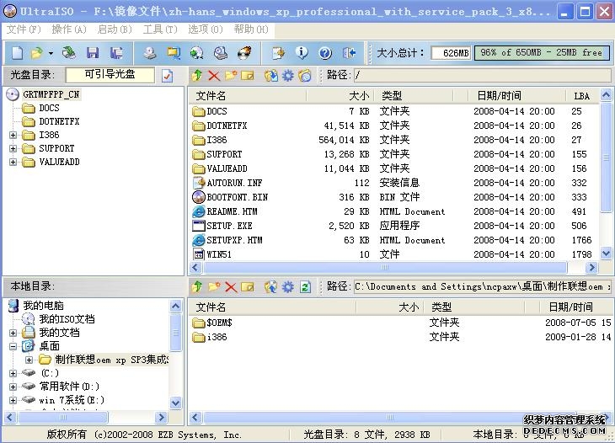
Task: Click the 626MB total size field
Action: coord(451,53)
